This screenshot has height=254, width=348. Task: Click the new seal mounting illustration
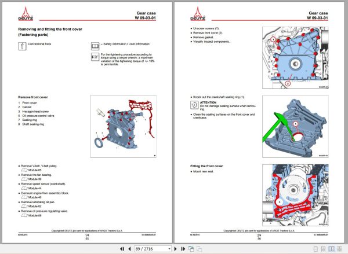tap(295, 195)
